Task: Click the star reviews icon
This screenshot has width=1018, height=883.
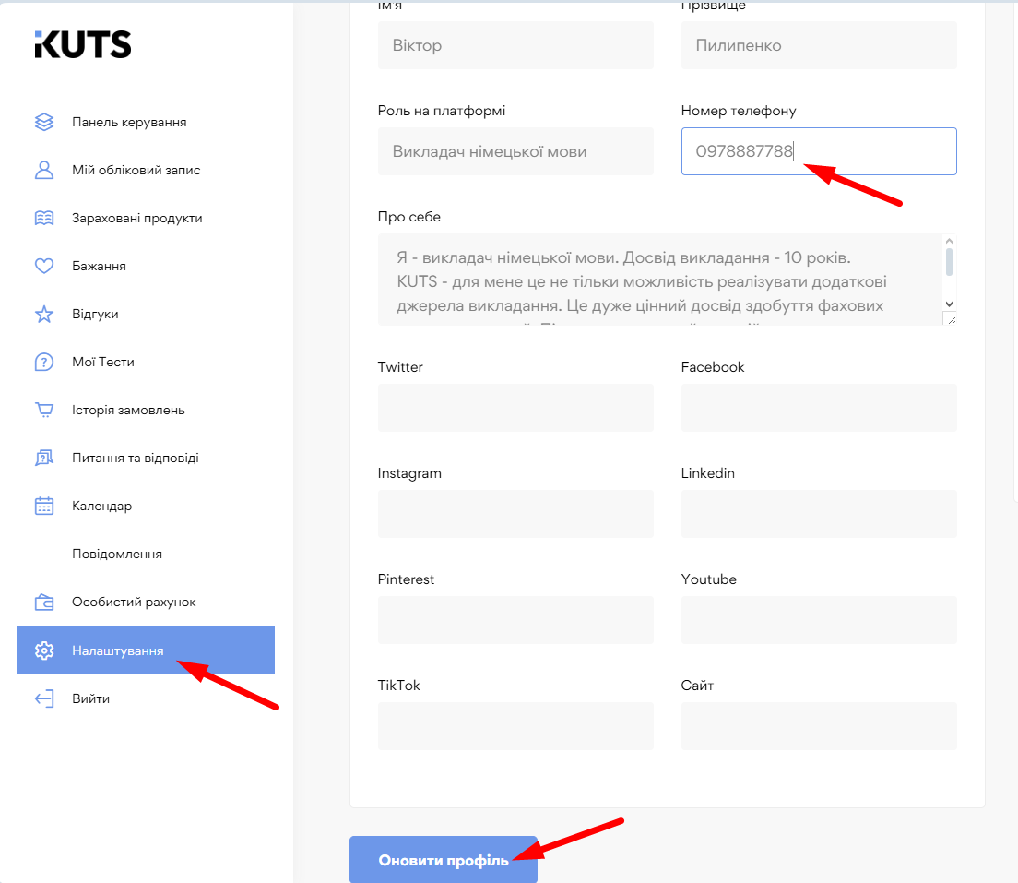Action: tap(44, 314)
